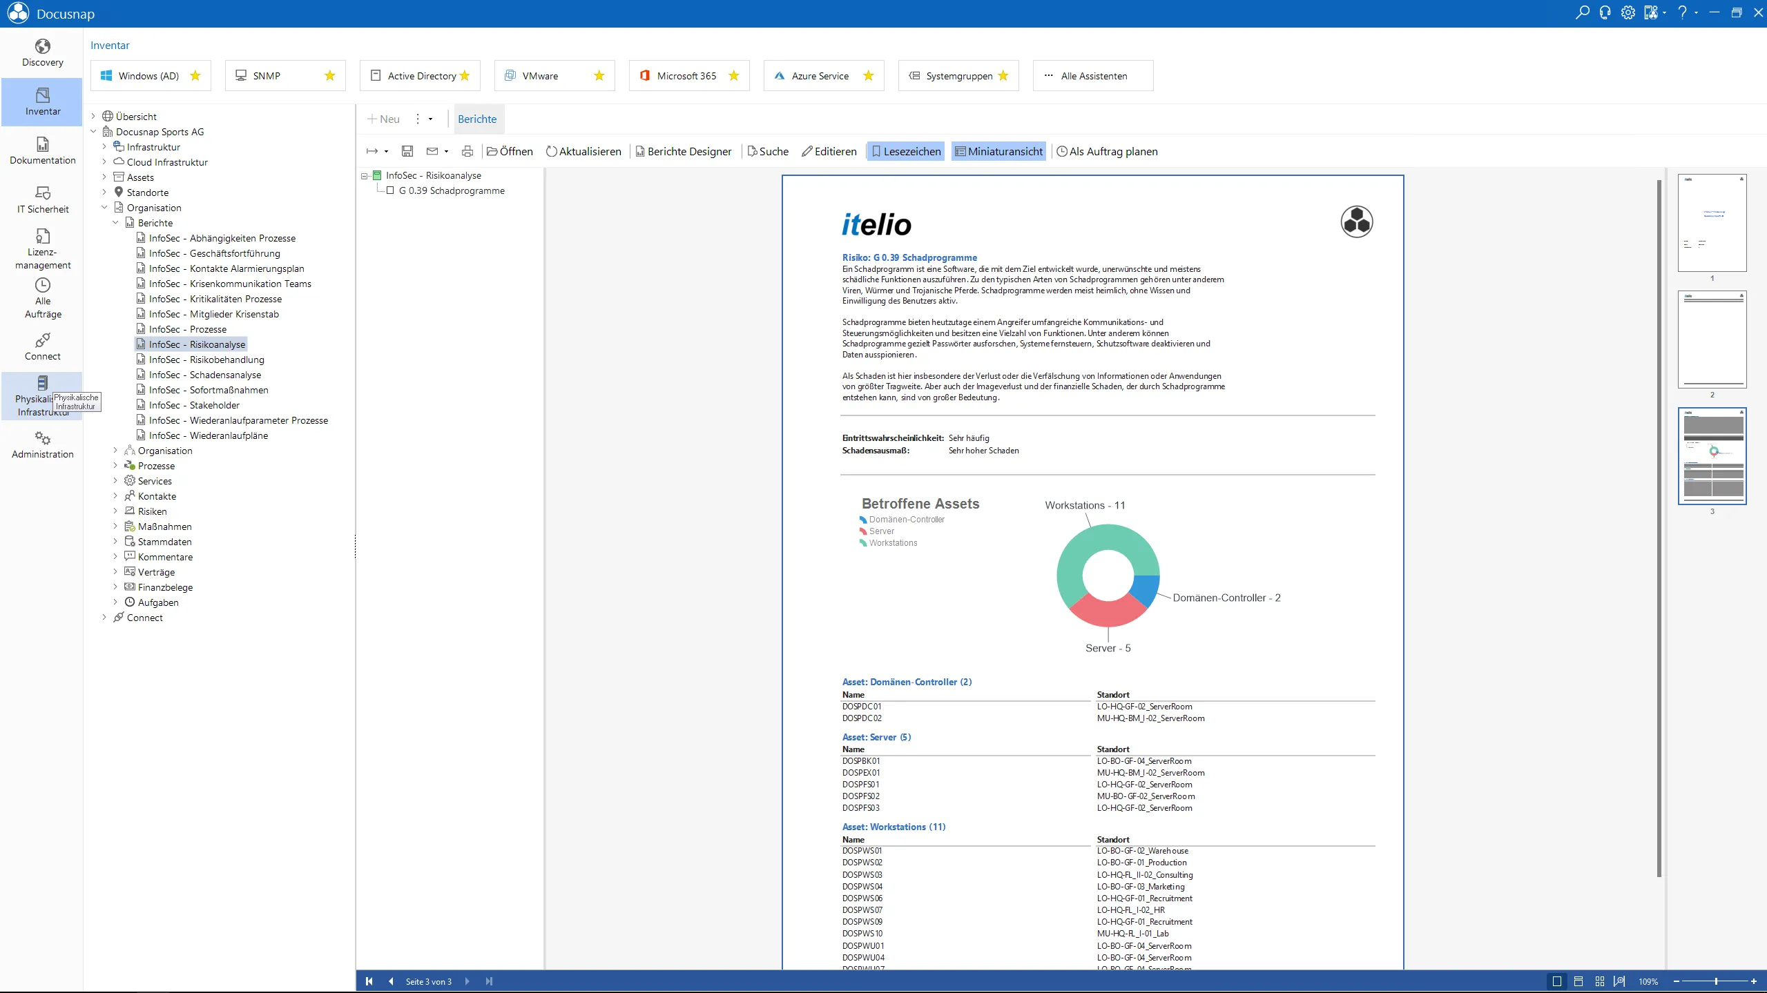Open the dropdown beside the Neu button
This screenshot has height=993, width=1767.
click(x=430, y=119)
